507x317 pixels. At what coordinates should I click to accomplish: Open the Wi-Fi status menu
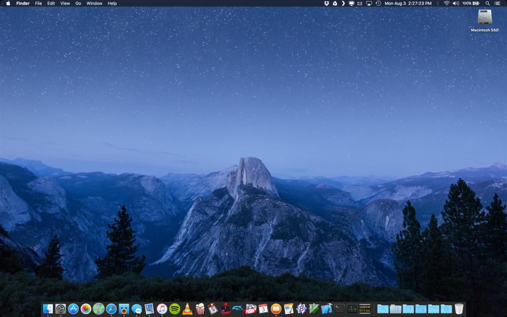click(x=447, y=3)
